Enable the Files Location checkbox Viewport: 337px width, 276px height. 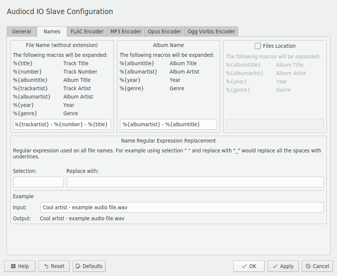click(258, 46)
